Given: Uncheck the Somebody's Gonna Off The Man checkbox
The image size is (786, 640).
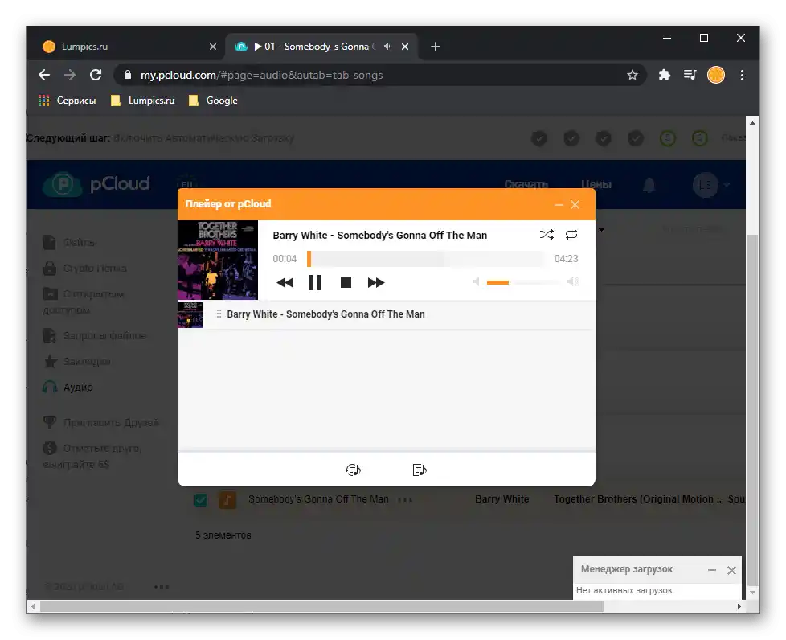Looking at the screenshot, I should [x=201, y=499].
